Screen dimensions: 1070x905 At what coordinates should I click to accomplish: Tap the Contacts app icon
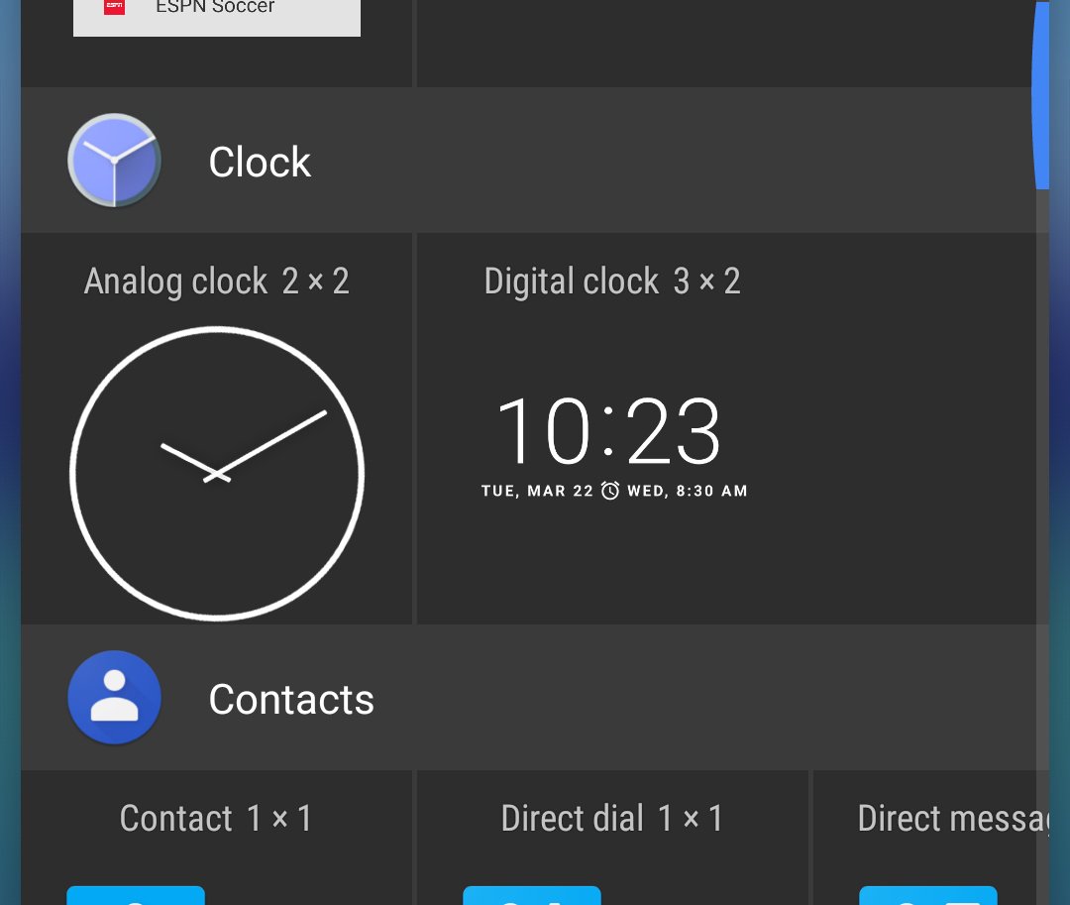click(x=115, y=698)
